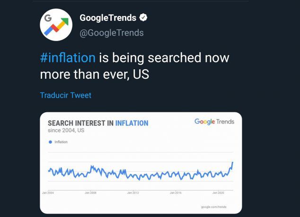This screenshot has height=217, width=300.
Task: Open the inflation chart image
Action: (141, 163)
